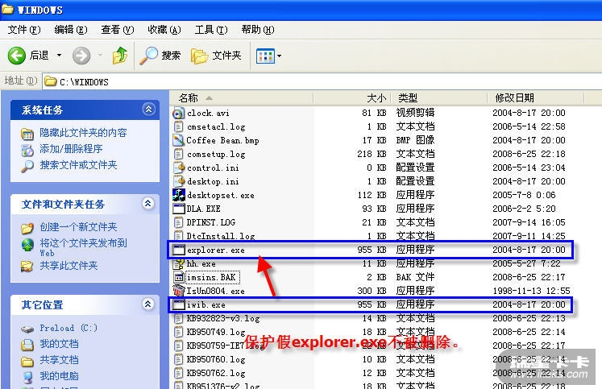This screenshot has height=389, width=602.
Task: Collapse the 系统任务 panel
Action: [148, 110]
